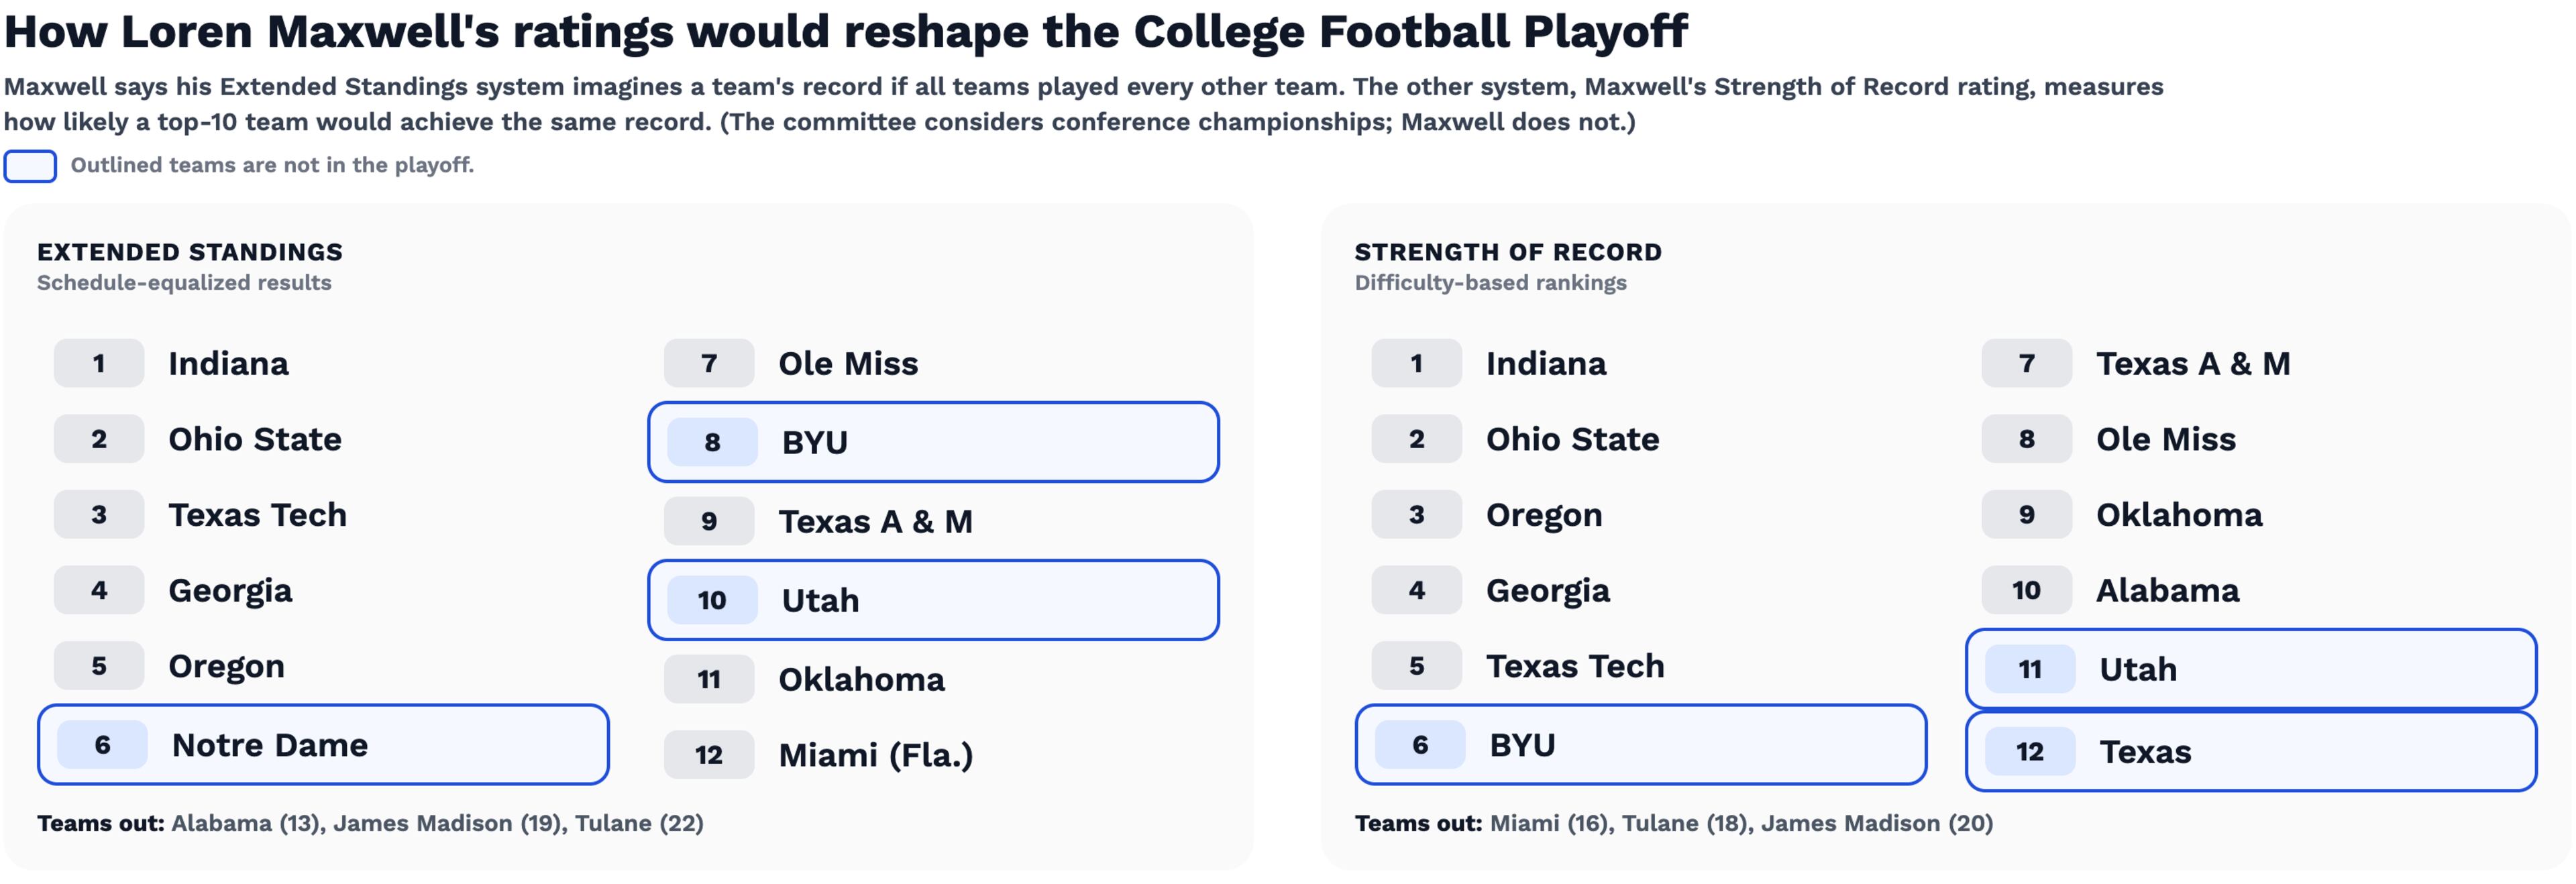Click Utah's outlined row in Strength of Record

(2250, 669)
